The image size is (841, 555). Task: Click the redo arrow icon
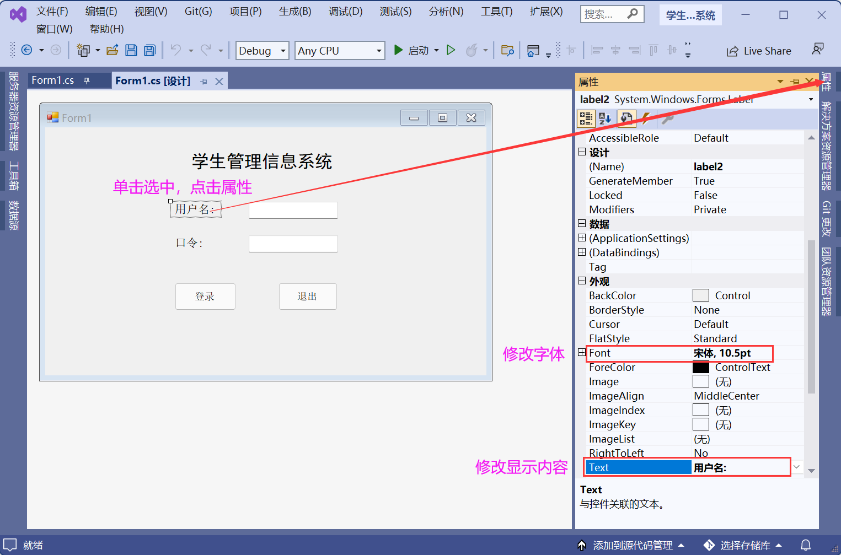tap(206, 50)
